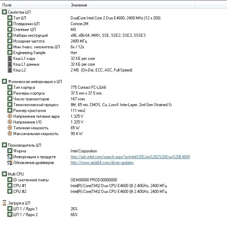Click the icon beside ID системной платы
The width and height of the screenshot is (227, 231).
click(10, 180)
